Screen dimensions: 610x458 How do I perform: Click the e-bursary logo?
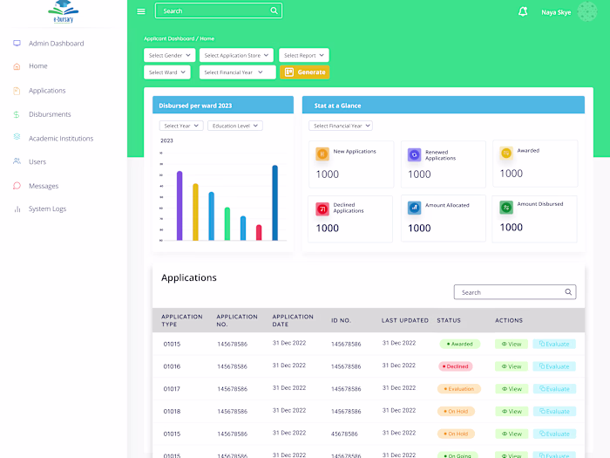point(63,11)
